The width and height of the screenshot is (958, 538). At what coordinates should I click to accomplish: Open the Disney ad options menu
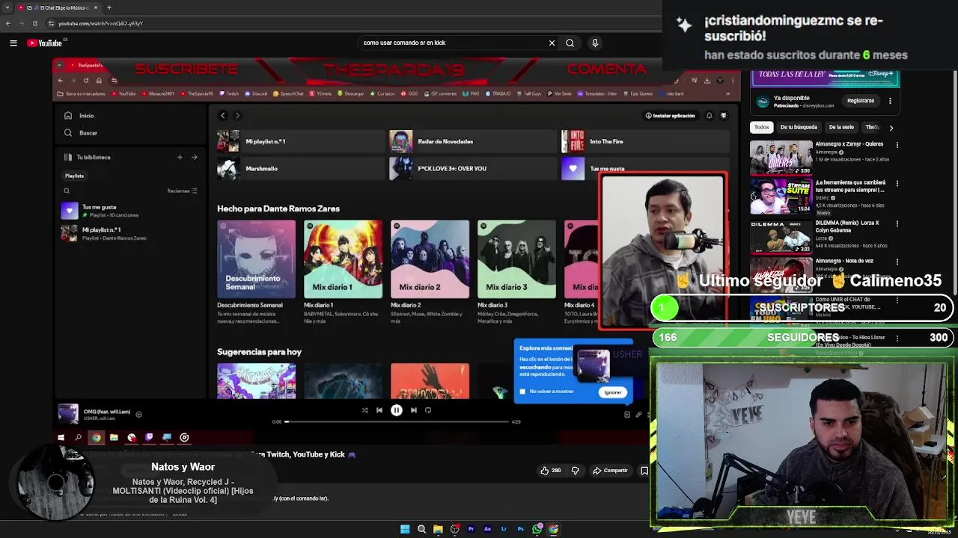[890, 101]
